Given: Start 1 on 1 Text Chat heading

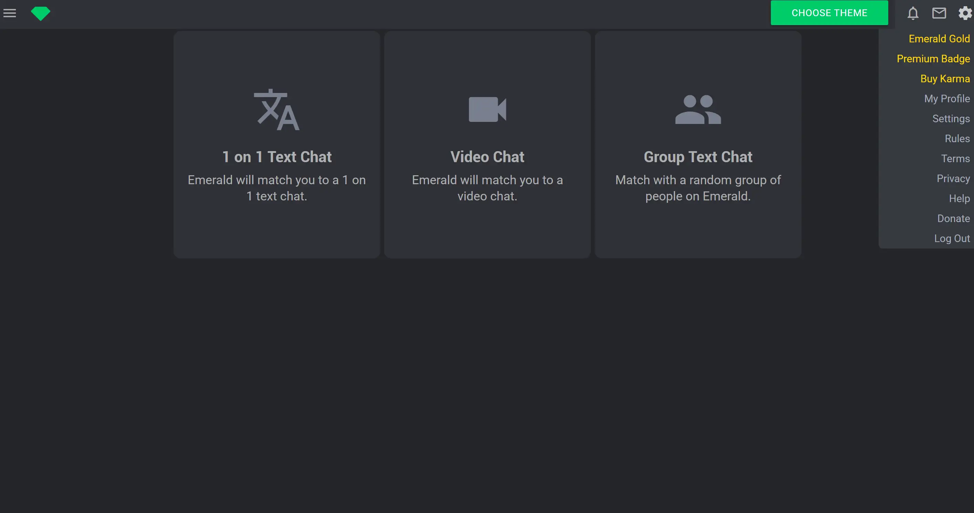Looking at the screenshot, I should pyautogui.click(x=277, y=157).
